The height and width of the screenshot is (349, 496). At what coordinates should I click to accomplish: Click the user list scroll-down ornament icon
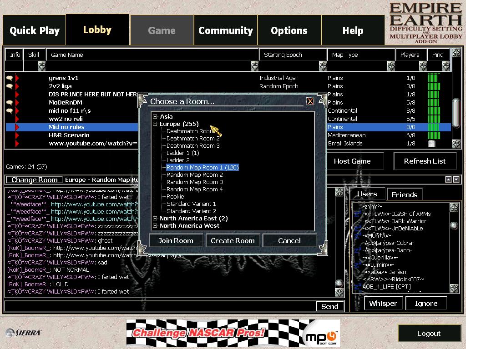coord(454,288)
